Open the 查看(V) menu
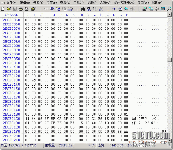This screenshot has height=150, width=173. 65,3
